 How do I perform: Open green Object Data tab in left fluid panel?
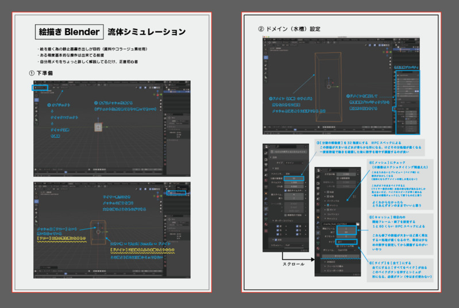[266, 219]
